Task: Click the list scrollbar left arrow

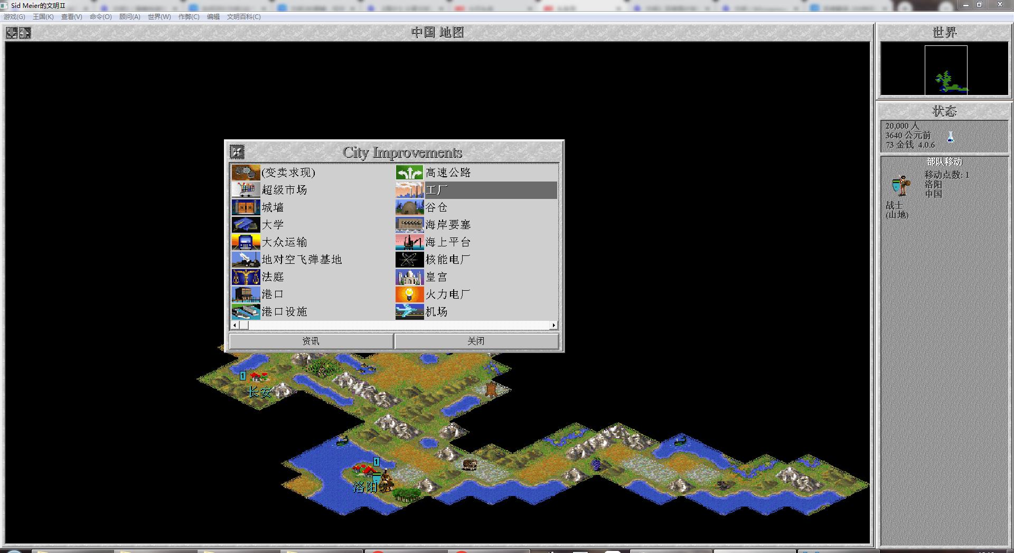Action: click(234, 326)
